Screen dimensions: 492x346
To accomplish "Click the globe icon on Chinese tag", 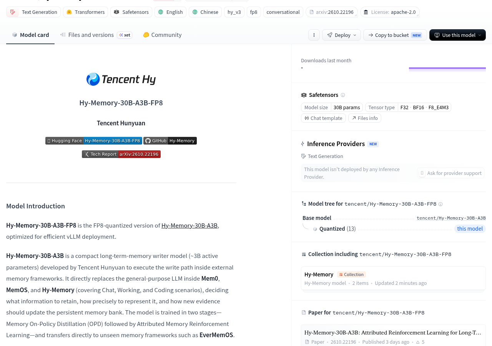I will pos(195,12).
